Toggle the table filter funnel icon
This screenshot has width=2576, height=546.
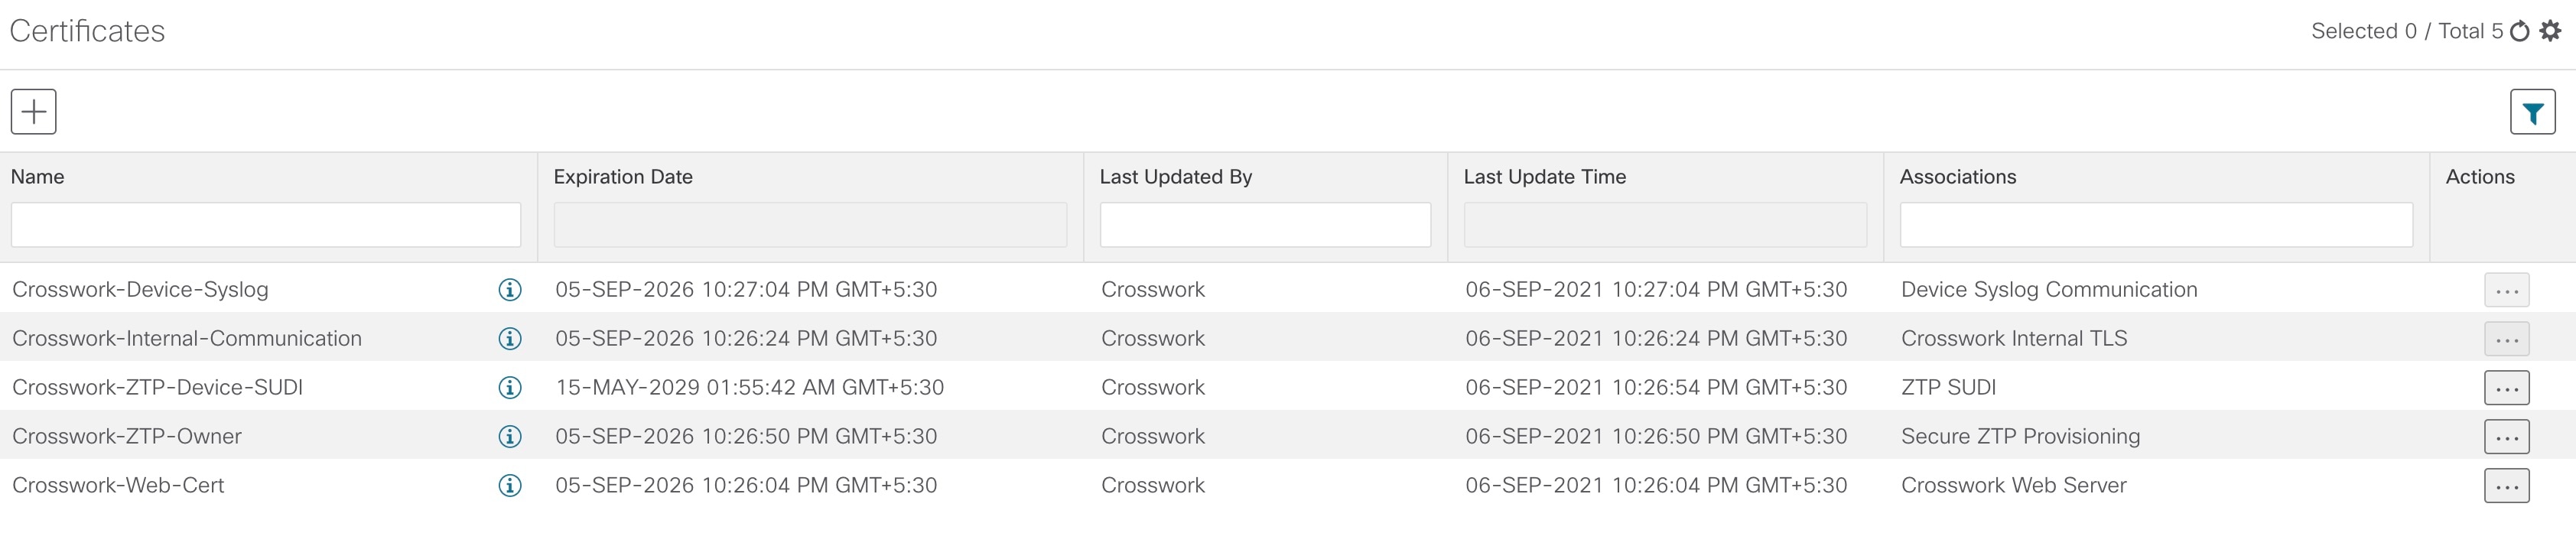pos(2533,112)
